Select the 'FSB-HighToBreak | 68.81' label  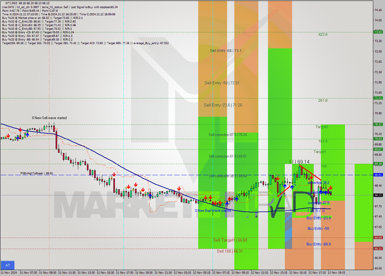pos(37,173)
